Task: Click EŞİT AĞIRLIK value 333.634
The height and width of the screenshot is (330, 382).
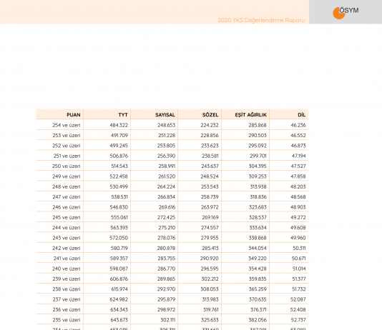Action: coord(258,227)
